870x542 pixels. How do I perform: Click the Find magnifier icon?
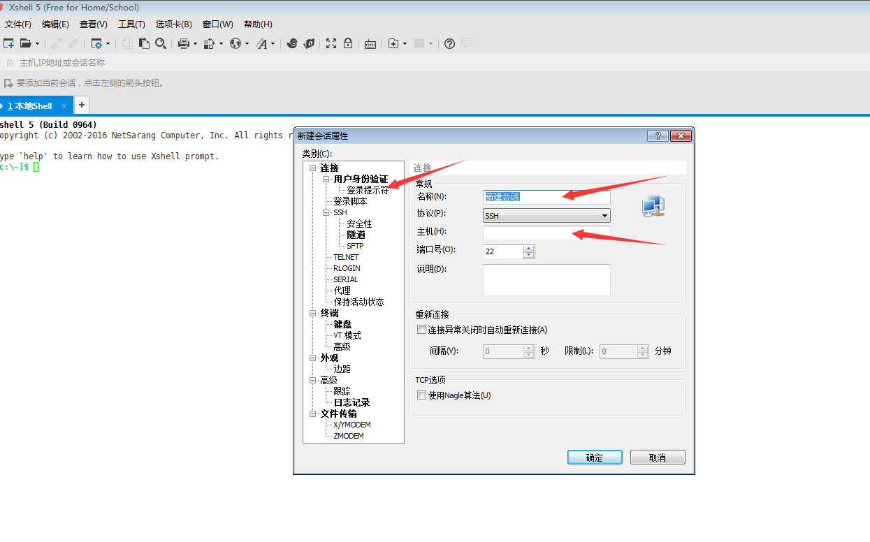tap(161, 43)
